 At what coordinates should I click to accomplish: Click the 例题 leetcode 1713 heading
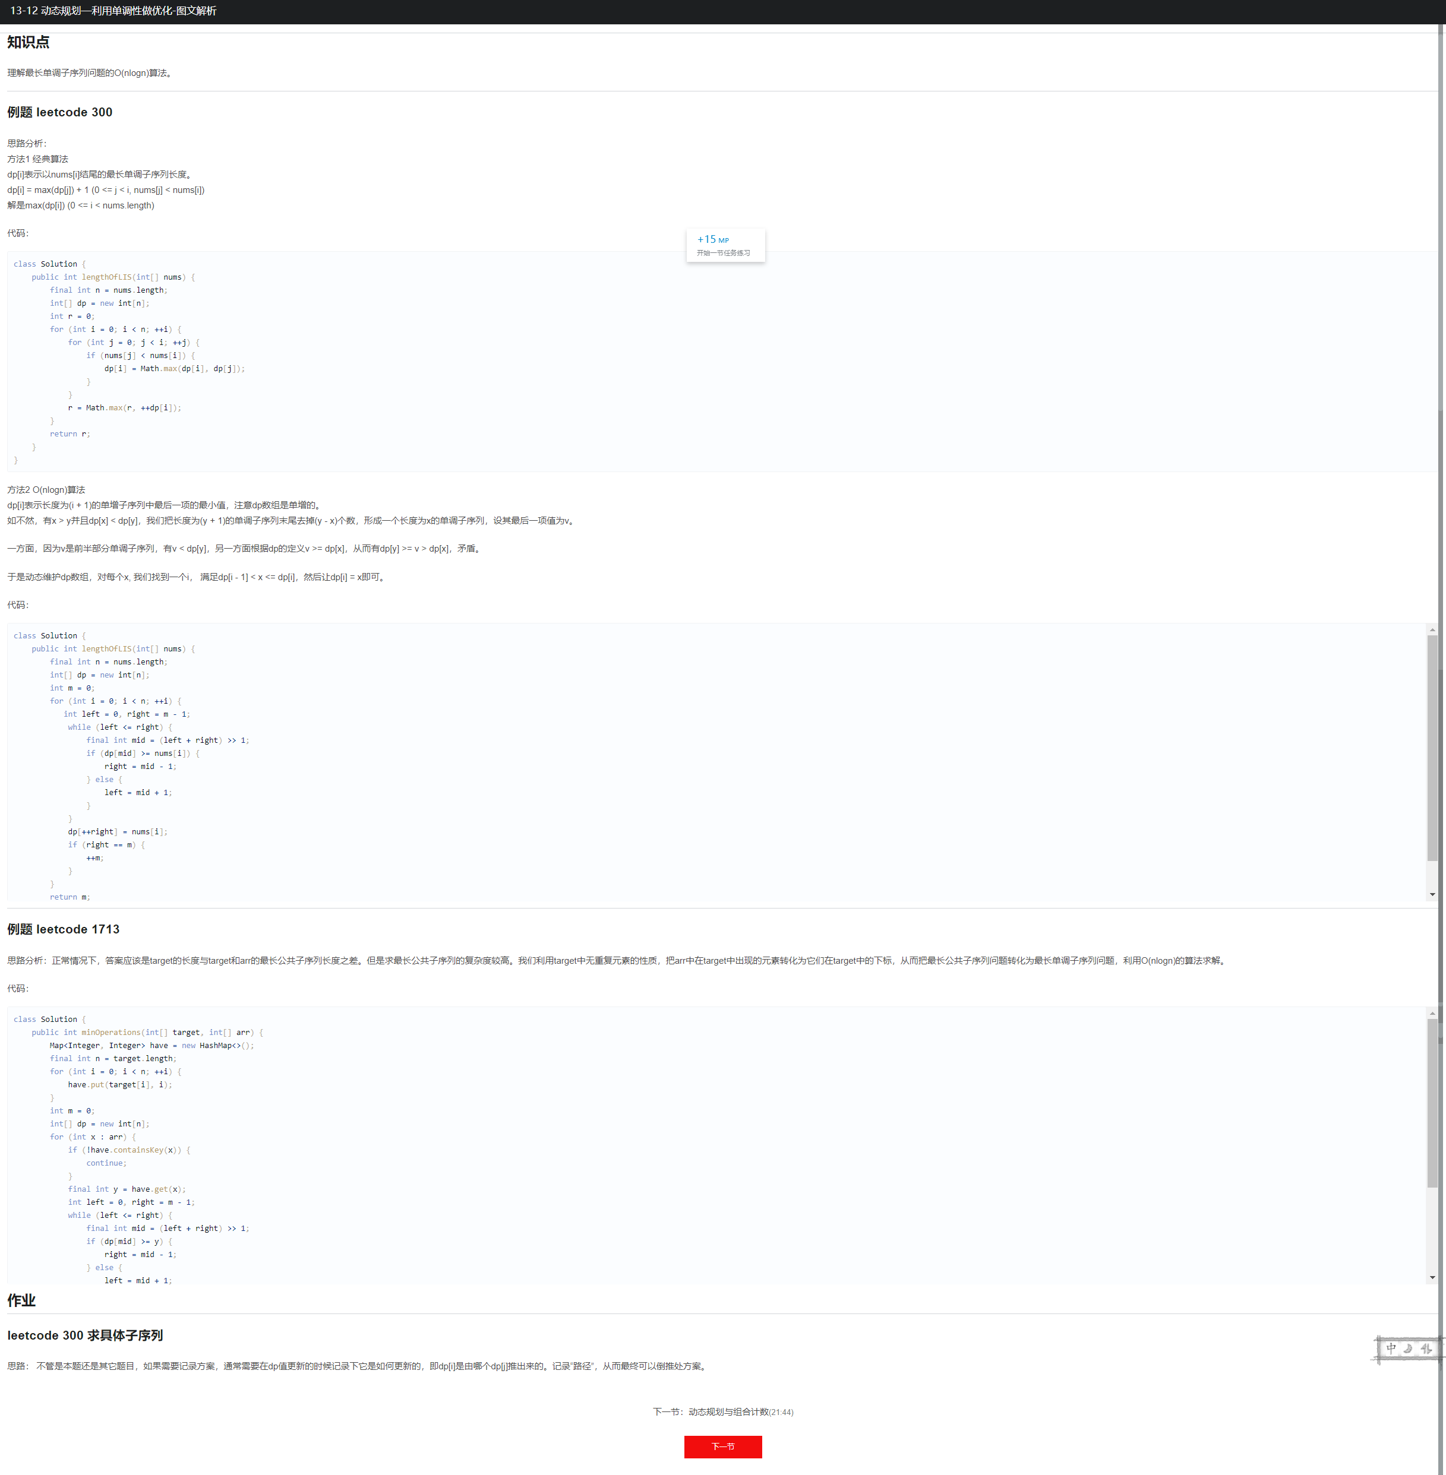63,929
